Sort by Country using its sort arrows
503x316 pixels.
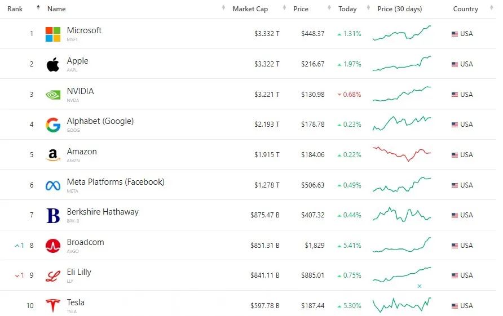[492, 8]
